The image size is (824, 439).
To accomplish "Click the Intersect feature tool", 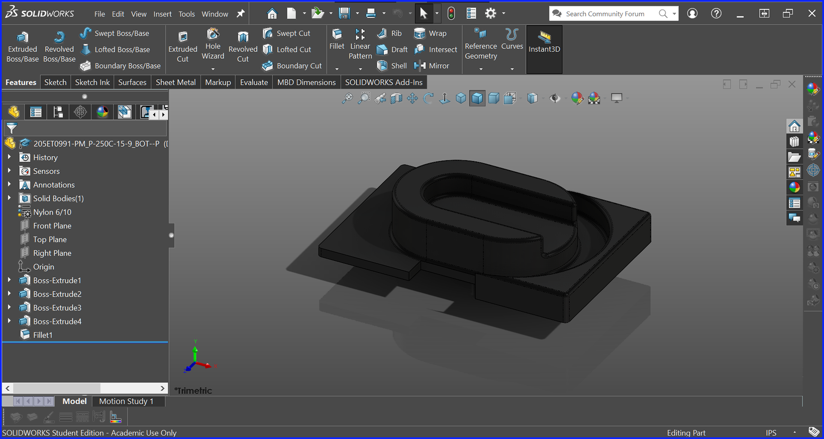I will [436, 49].
